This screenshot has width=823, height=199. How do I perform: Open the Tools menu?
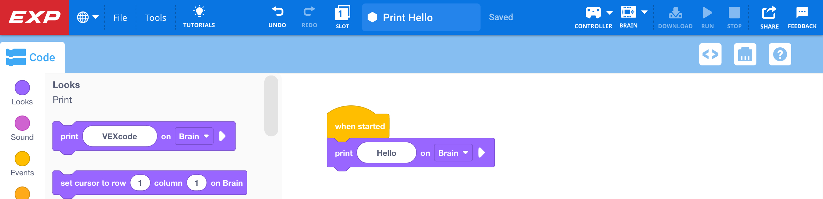coord(155,18)
